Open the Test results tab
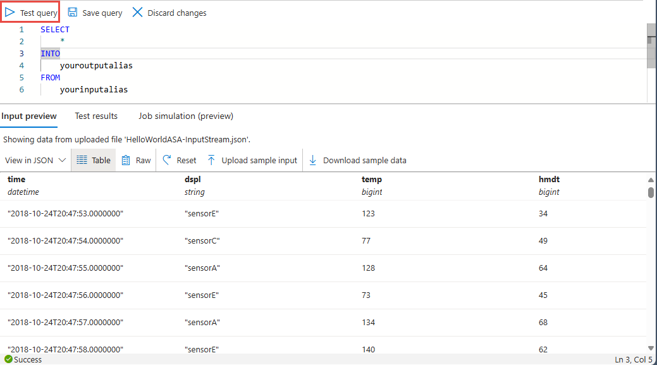The image size is (657, 365). click(x=96, y=116)
